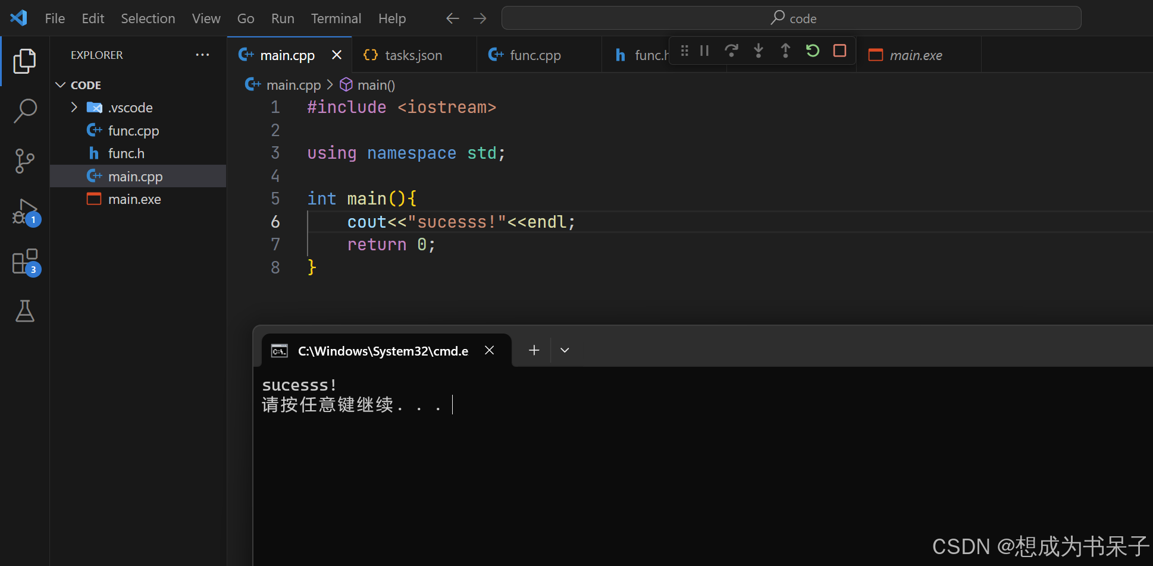Create a new terminal with the plus button

pos(533,350)
